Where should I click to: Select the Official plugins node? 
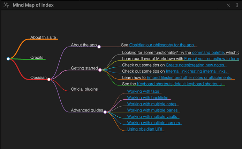tap(84, 89)
